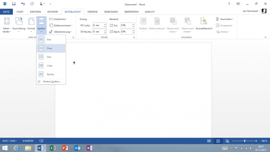The width and height of the screenshot is (270, 152).
Task: Open Word Help question mark
Action: click(x=229, y=4)
